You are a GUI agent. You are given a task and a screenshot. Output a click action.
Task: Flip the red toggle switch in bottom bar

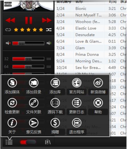(28, 142)
